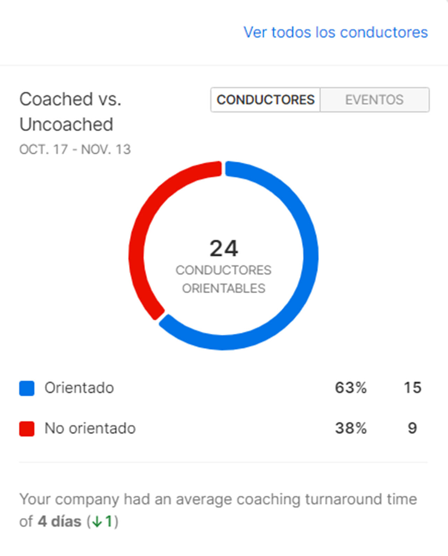Open the Ver todos los conductores link
Image resolution: width=448 pixels, height=556 pixels.
(x=335, y=32)
